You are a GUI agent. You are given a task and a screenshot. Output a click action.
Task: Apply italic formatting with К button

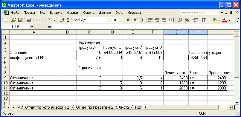pos(135,20)
